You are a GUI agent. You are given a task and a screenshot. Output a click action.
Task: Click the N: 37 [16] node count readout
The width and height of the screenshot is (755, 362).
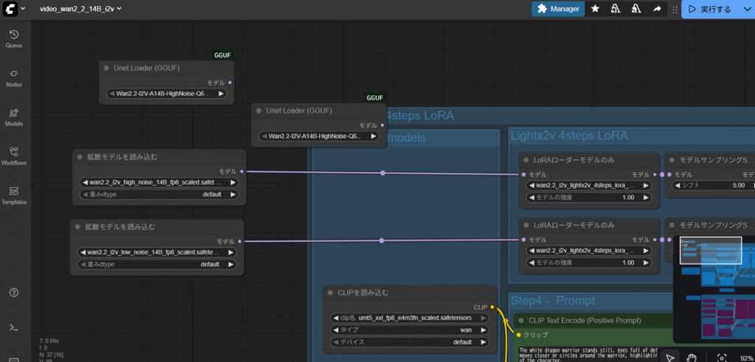pyautogui.click(x=52, y=354)
